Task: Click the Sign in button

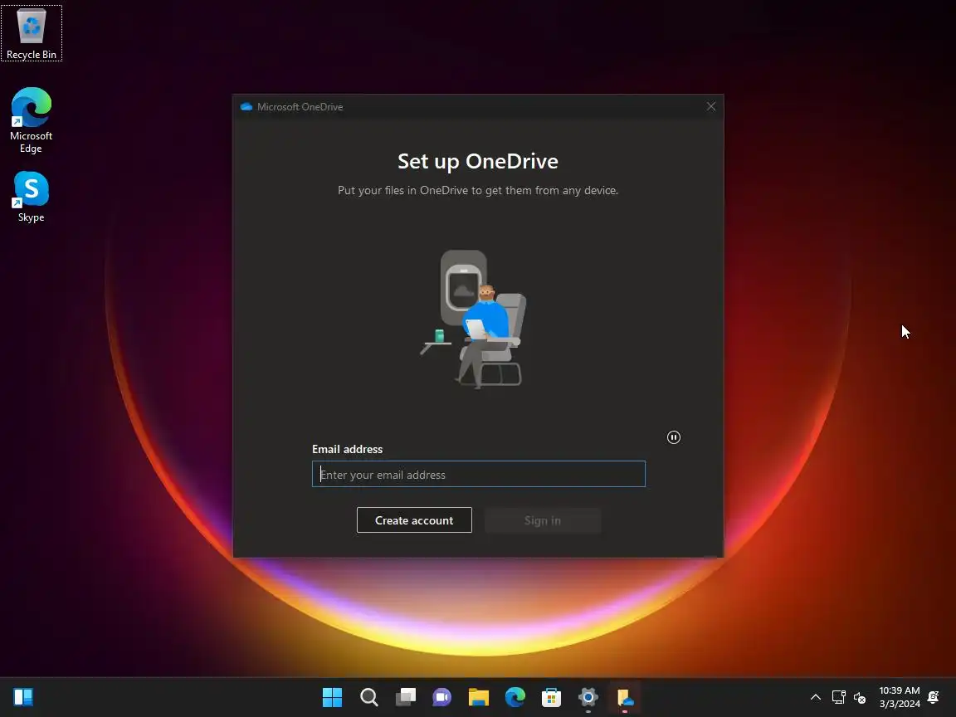Action: (x=543, y=520)
